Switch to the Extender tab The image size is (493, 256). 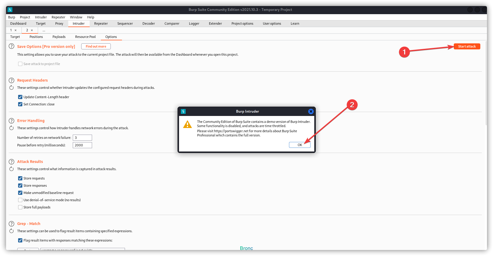(215, 23)
